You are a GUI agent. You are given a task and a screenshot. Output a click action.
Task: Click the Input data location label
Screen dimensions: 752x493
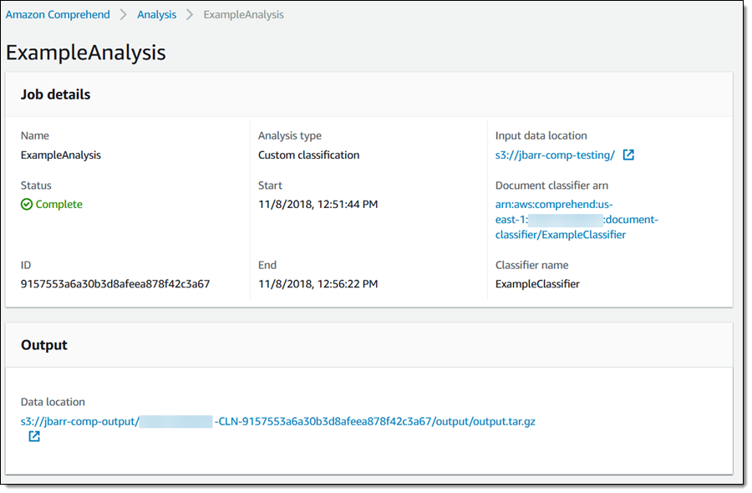[x=541, y=135]
